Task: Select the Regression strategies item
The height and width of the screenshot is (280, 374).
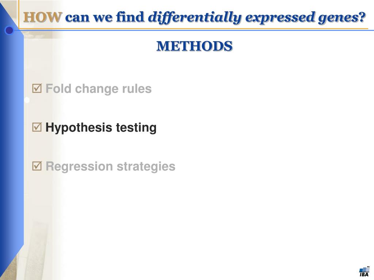Action: click(x=110, y=166)
